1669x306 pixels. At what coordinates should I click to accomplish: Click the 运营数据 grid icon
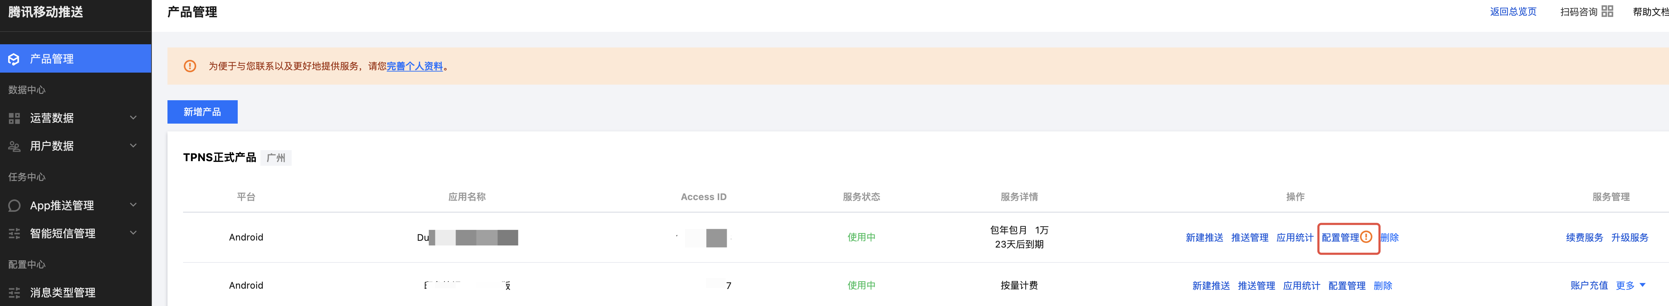tap(13, 118)
